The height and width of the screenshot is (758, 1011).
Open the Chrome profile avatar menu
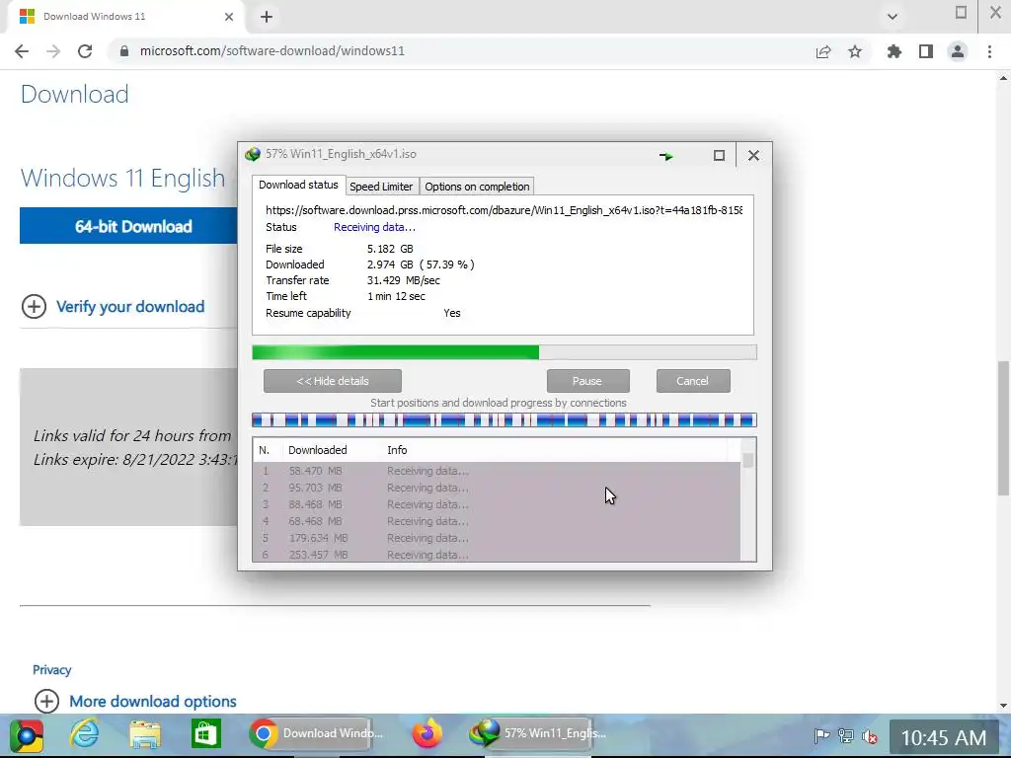958,51
